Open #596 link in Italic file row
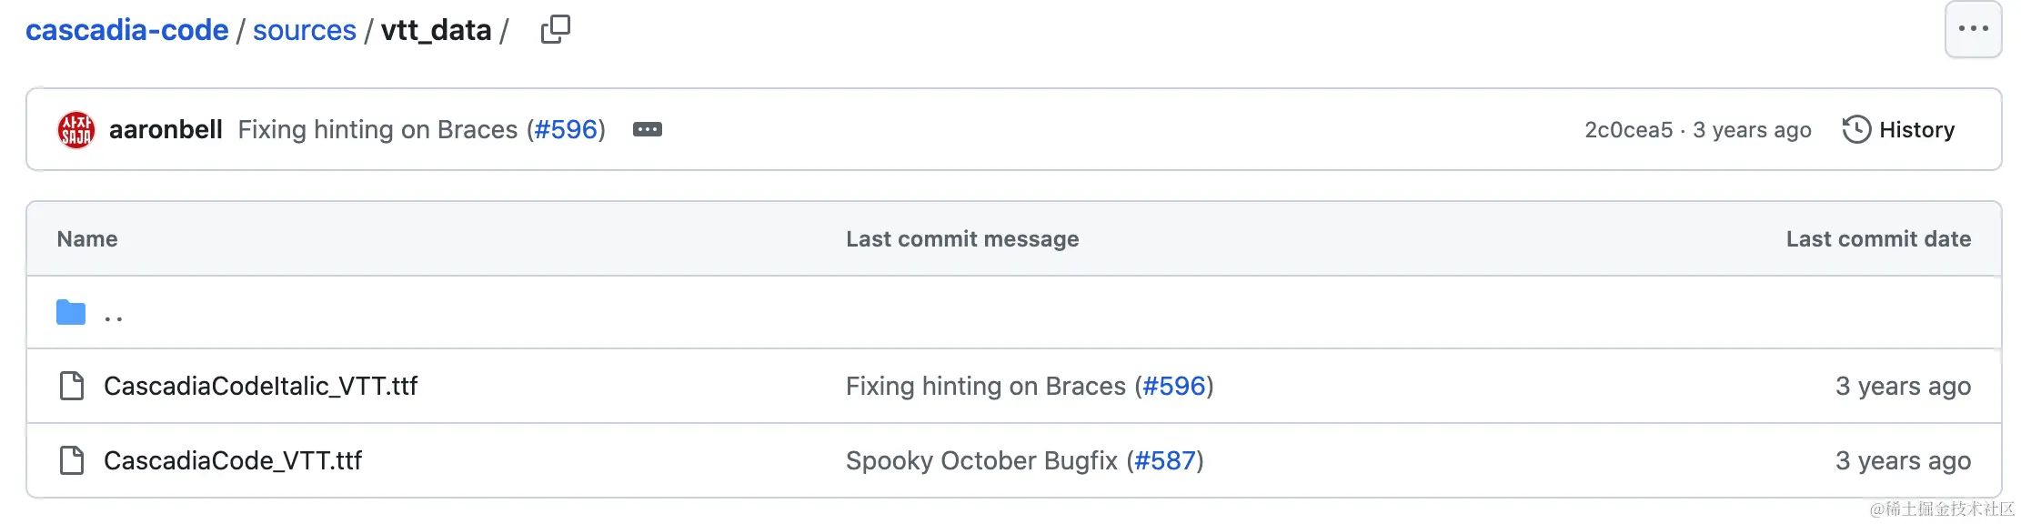 point(1173,386)
